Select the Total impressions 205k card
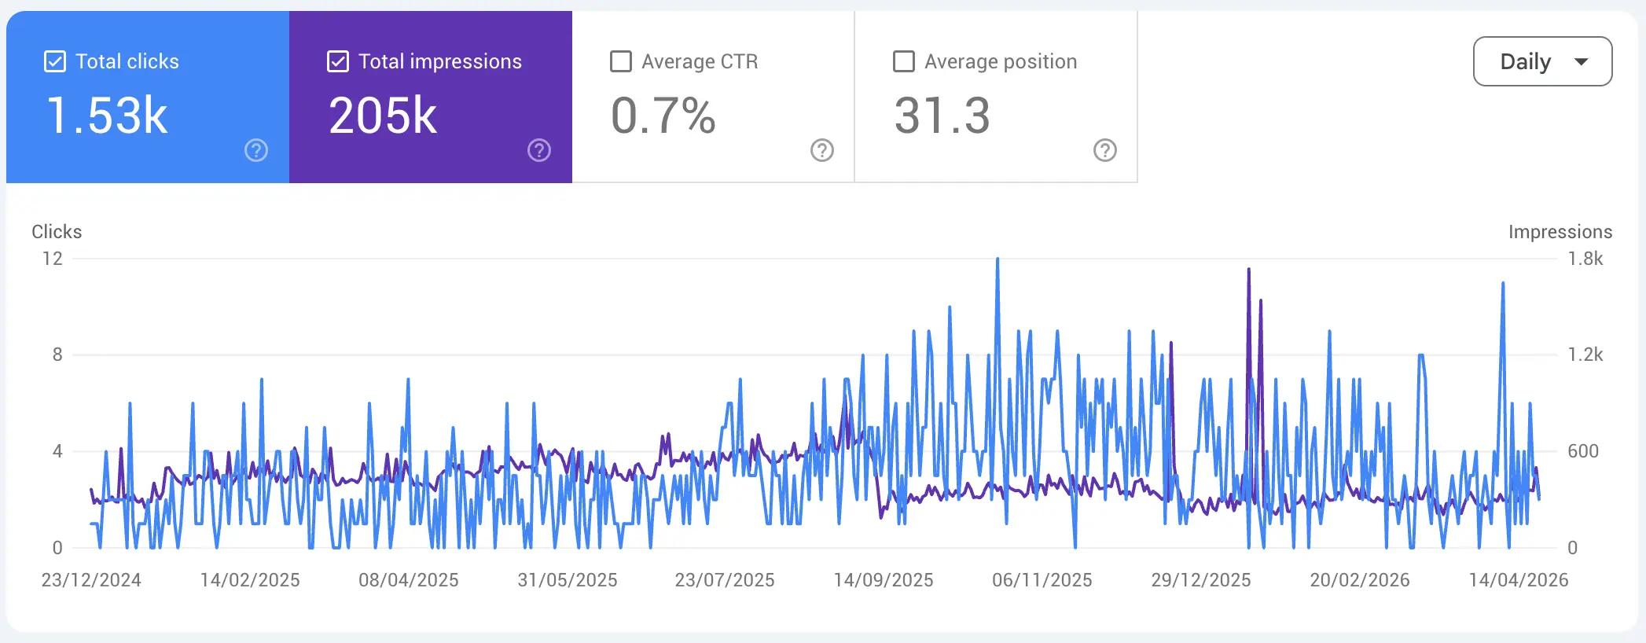 point(431,97)
